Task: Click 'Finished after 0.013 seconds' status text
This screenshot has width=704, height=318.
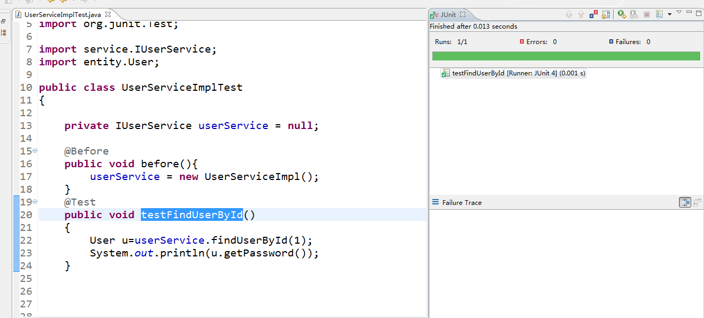Action: click(x=473, y=27)
